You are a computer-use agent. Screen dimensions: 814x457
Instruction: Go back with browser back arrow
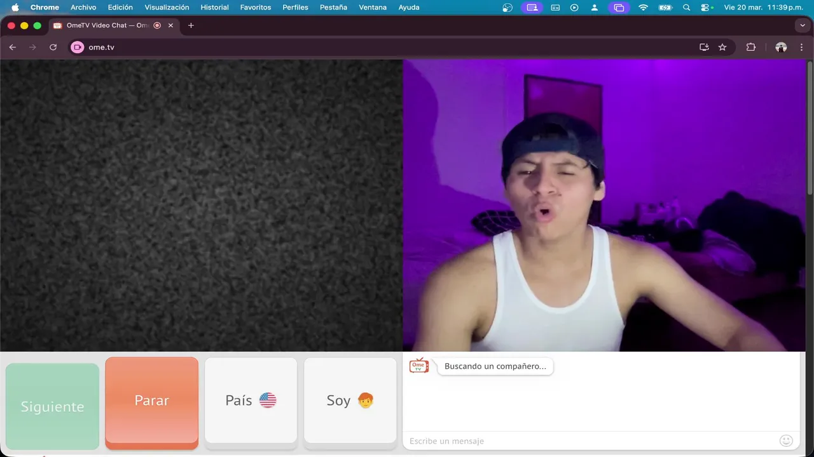tap(13, 47)
